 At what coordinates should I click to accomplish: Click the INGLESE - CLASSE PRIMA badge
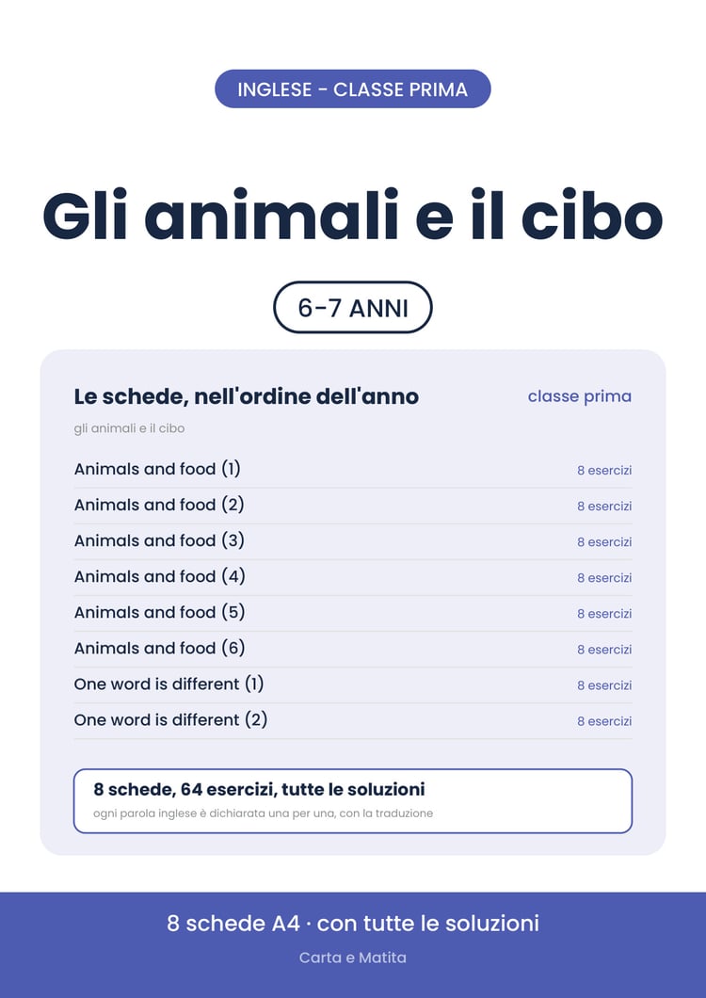pyautogui.click(x=353, y=89)
